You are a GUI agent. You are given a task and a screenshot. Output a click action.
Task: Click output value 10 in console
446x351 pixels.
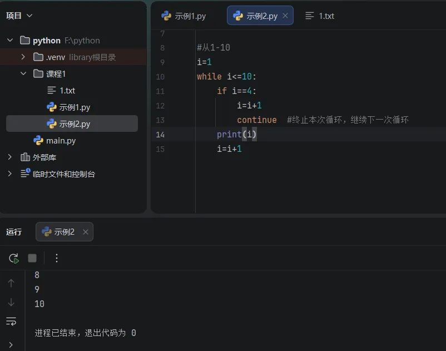pyautogui.click(x=39, y=304)
